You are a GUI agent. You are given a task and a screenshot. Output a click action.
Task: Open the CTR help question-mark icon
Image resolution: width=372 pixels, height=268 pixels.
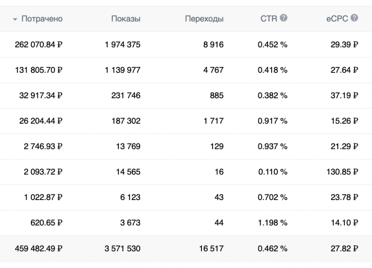284,18
